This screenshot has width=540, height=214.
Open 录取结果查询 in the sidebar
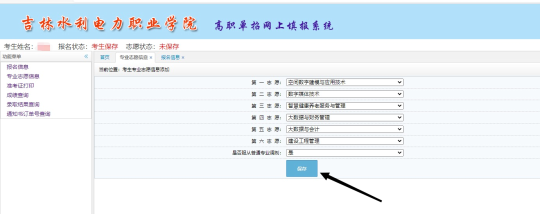tap(23, 104)
